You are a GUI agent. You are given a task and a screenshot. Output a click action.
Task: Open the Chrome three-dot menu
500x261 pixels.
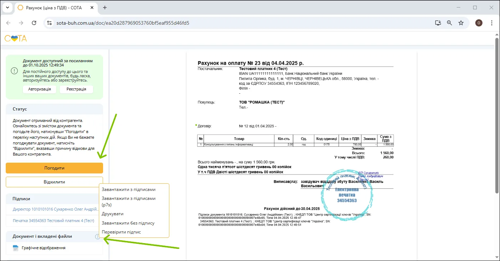[491, 23]
